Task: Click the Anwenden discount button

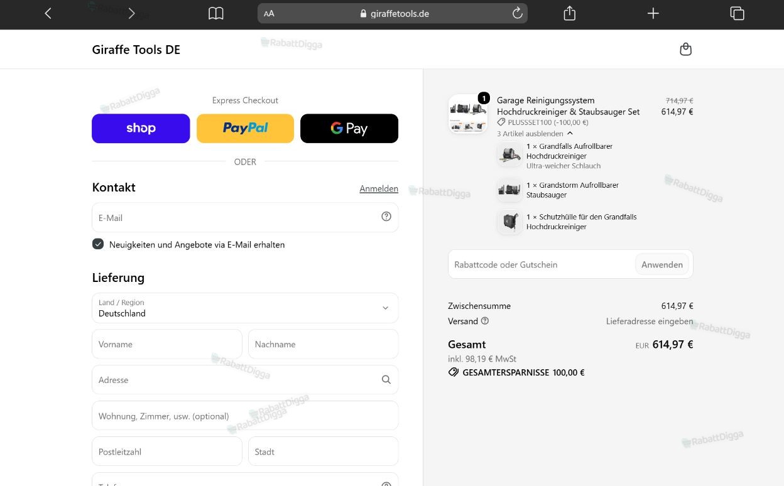Action: pyautogui.click(x=662, y=264)
